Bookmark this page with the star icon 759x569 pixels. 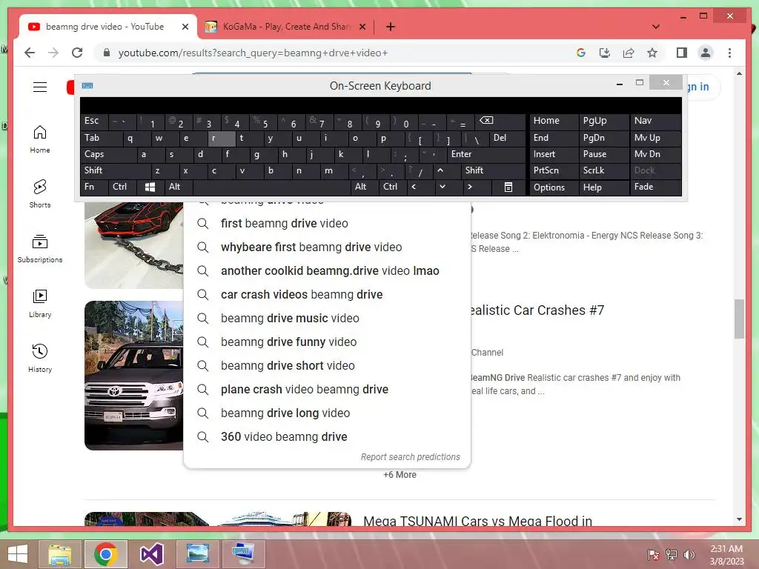coord(652,53)
